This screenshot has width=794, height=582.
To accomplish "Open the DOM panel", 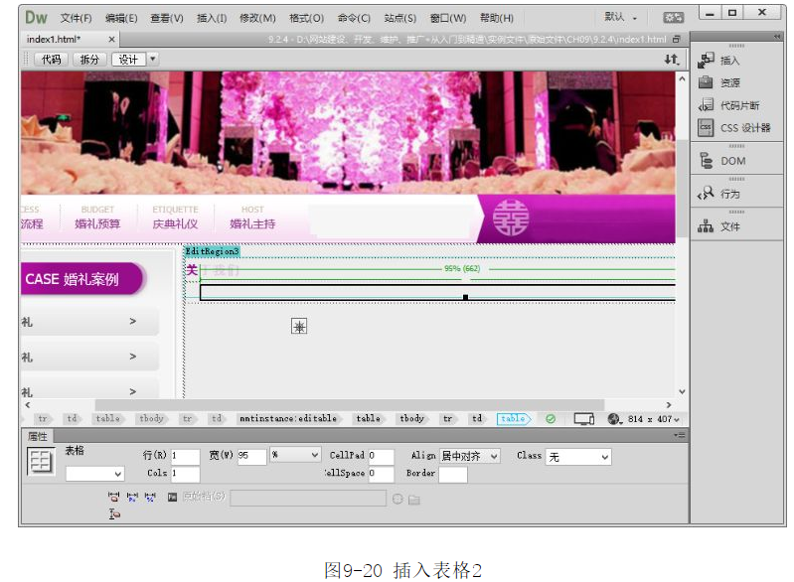I will 732,161.
